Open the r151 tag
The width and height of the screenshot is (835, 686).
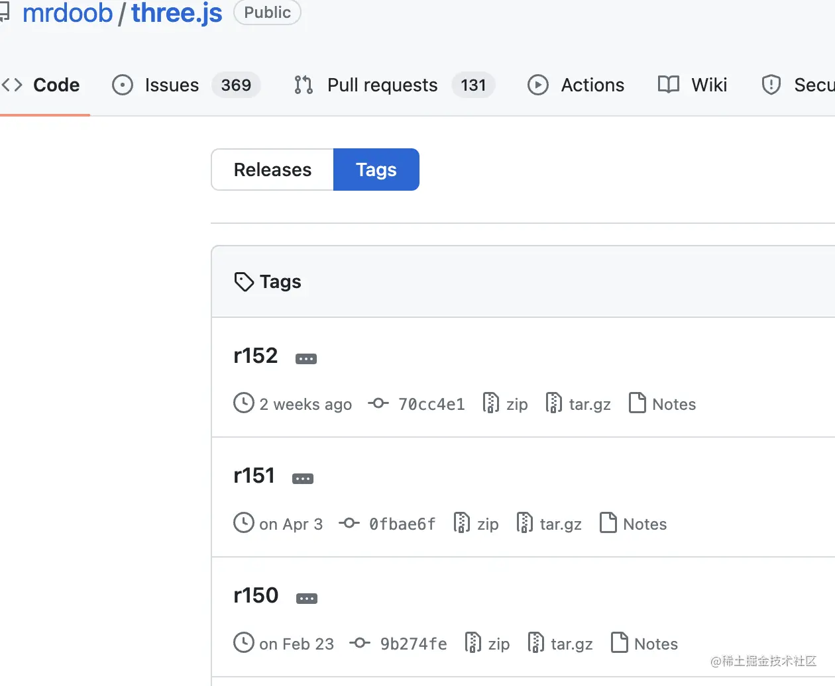(x=254, y=475)
